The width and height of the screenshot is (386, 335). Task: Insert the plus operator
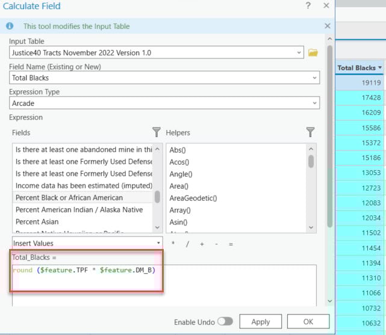(x=202, y=244)
